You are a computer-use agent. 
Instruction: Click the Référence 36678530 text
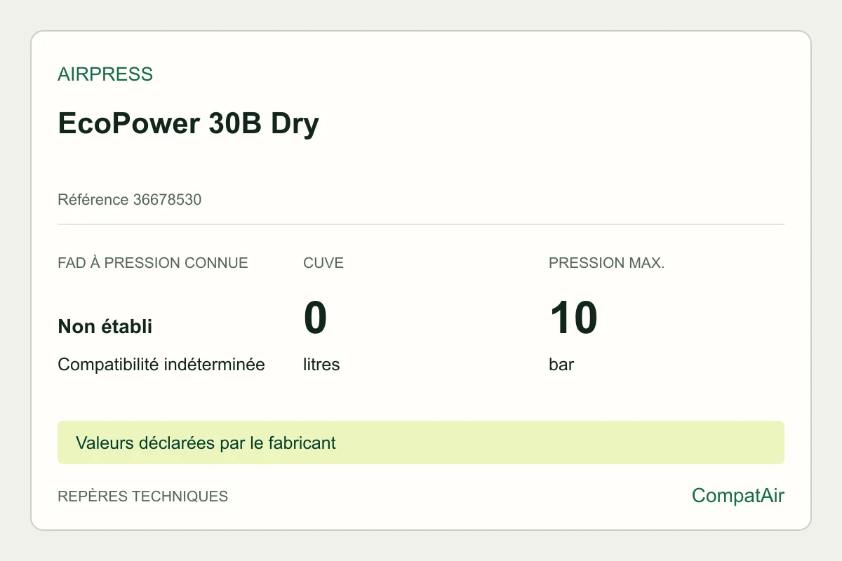click(x=129, y=200)
